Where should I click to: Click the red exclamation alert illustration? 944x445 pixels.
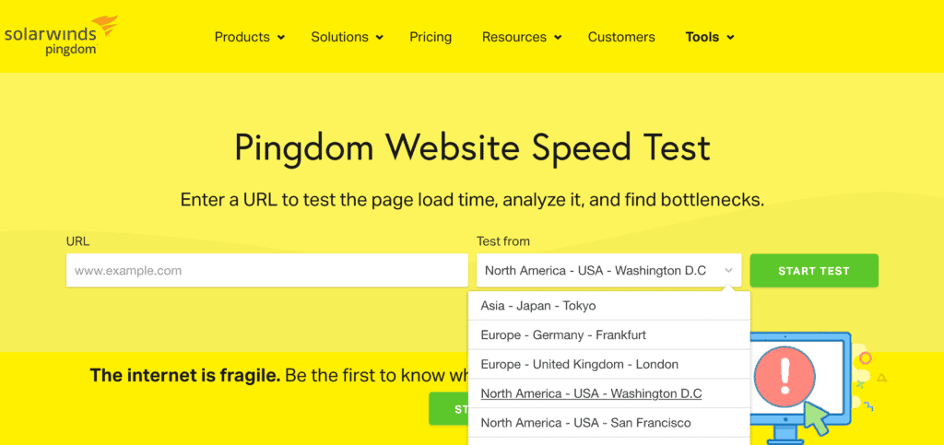pyautogui.click(x=784, y=377)
